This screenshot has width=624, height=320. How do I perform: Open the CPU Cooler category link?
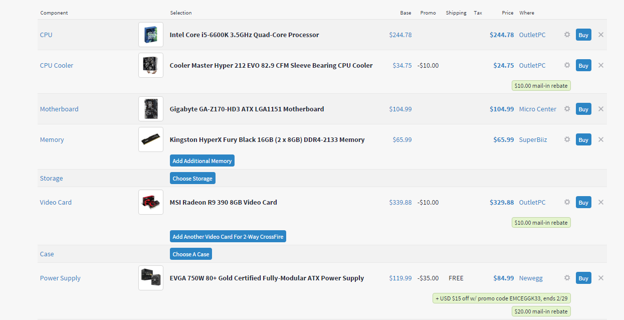57,65
